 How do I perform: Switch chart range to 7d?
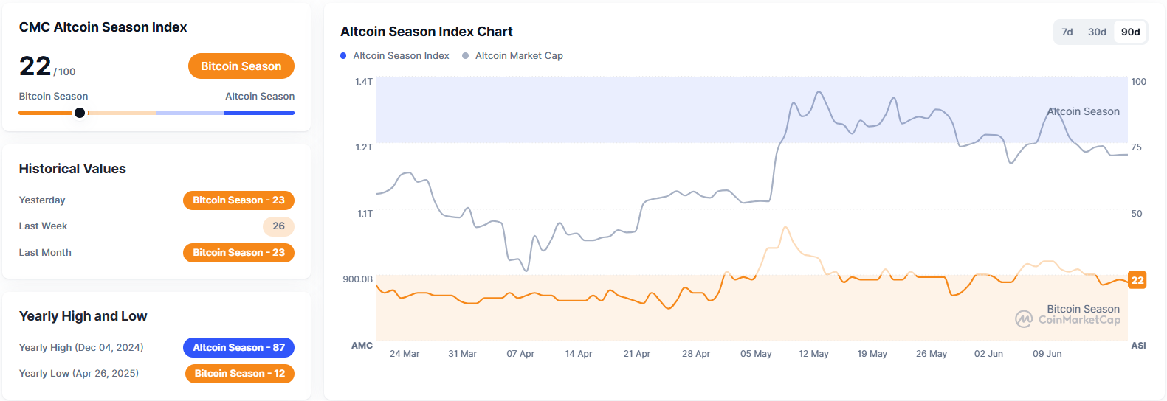pos(1067,32)
